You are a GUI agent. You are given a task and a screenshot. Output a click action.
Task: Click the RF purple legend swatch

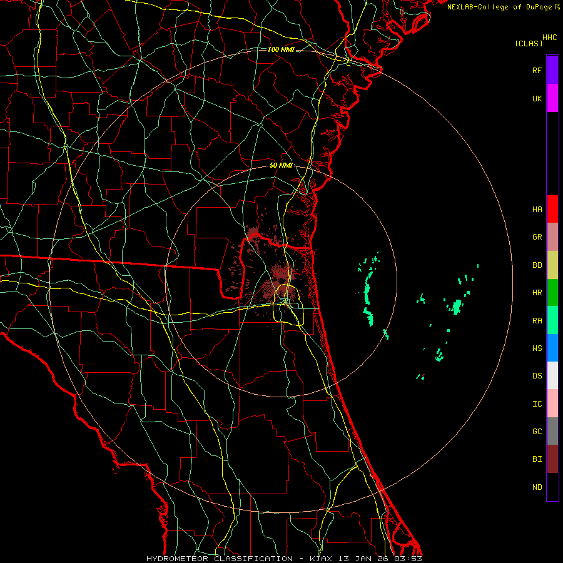pos(552,70)
